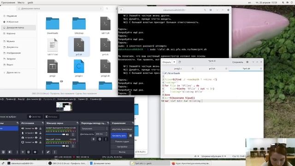Expand the Open dropdown arrow in gedit
The image size is (295, 166).
(174, 62)
